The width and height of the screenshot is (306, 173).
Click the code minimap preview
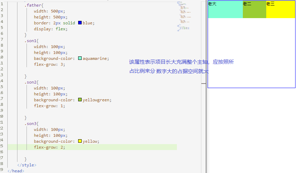point(184,16)
